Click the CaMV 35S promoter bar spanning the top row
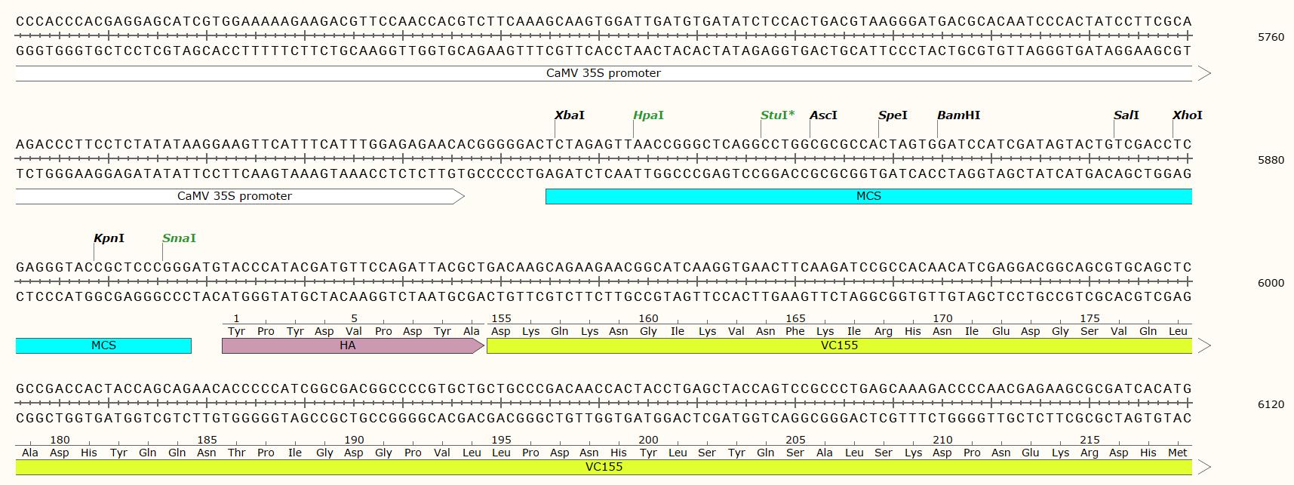Viewport: 1294px width, 485px height. [604, 73]
